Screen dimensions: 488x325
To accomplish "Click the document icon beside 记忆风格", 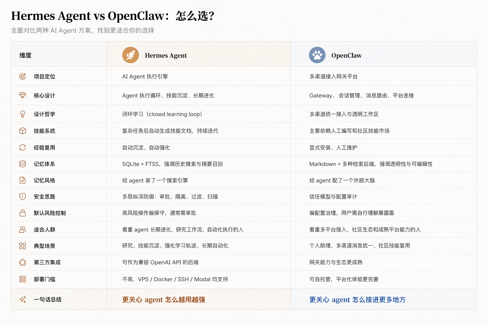I will [x=23, y=180].
